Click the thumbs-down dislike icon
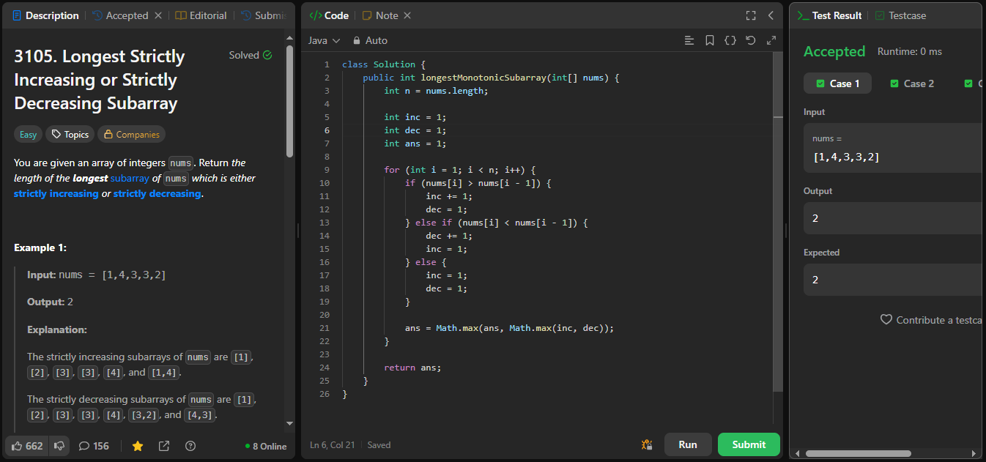Screen dimensions: 986x462 coord(59,446)
